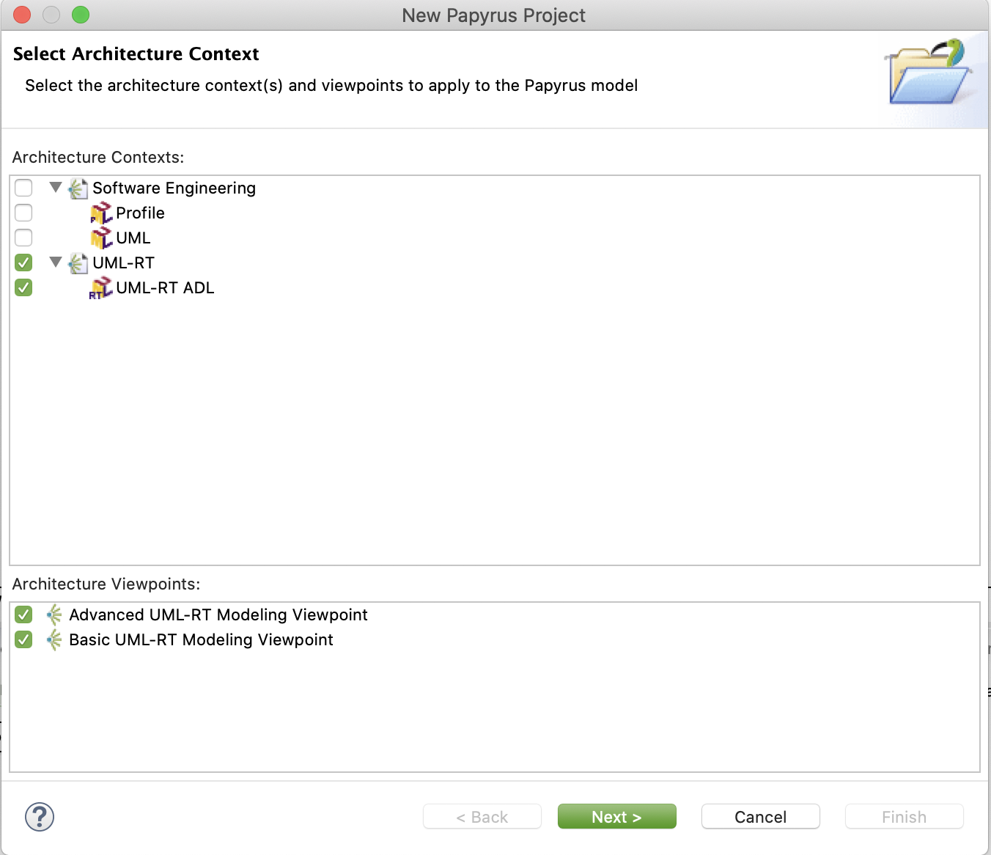Click the Basic UML-RT Modeling Viewpoint icon
Viewport: 991px width, 855px height.
(x=54, y=639)
